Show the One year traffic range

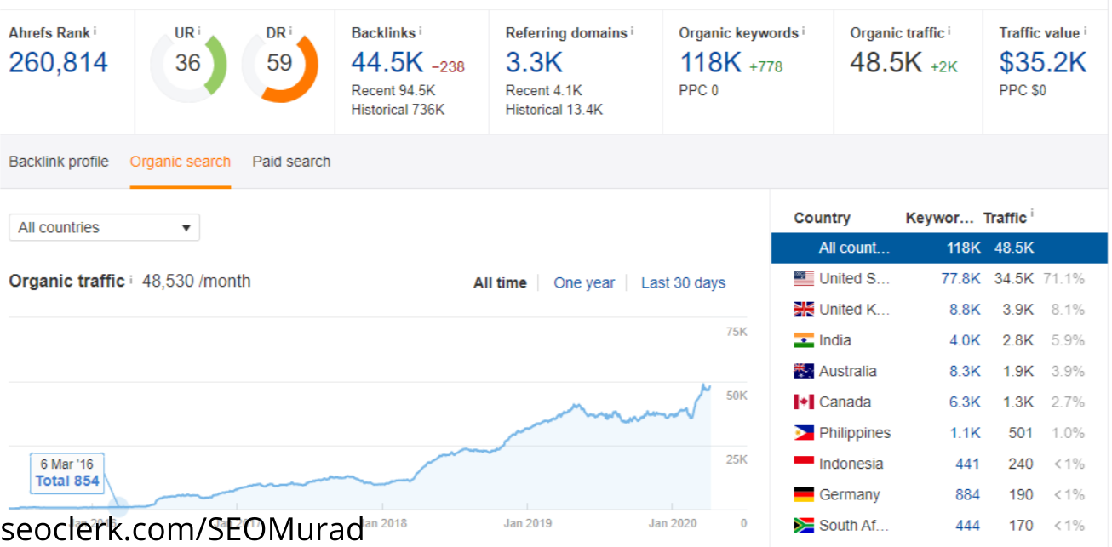pos(583,283)
